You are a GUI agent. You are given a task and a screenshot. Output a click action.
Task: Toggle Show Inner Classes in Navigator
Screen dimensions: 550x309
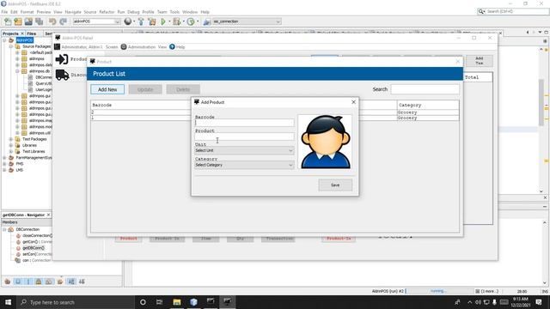coord(49,282)
